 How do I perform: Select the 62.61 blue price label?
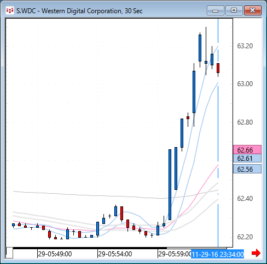[x=247, y=158]
